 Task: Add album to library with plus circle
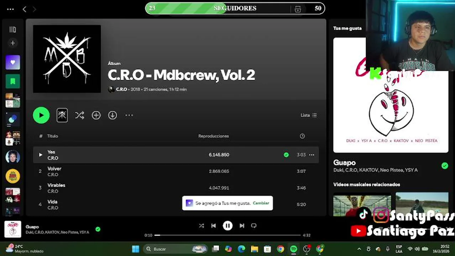pyautogui.click(x=96, y=115)
